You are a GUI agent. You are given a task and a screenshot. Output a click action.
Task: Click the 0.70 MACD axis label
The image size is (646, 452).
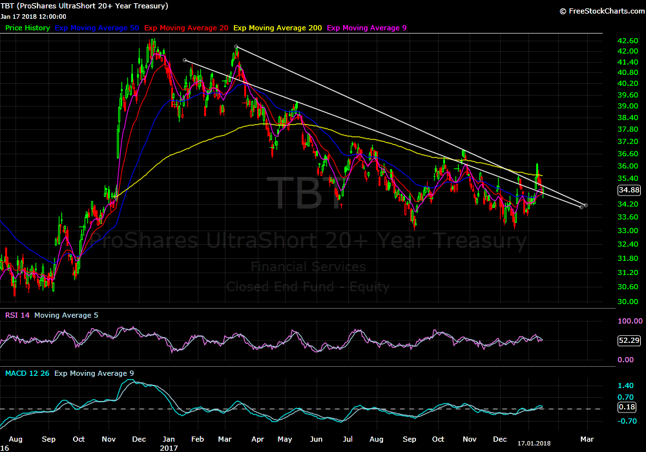pos(625,397)
